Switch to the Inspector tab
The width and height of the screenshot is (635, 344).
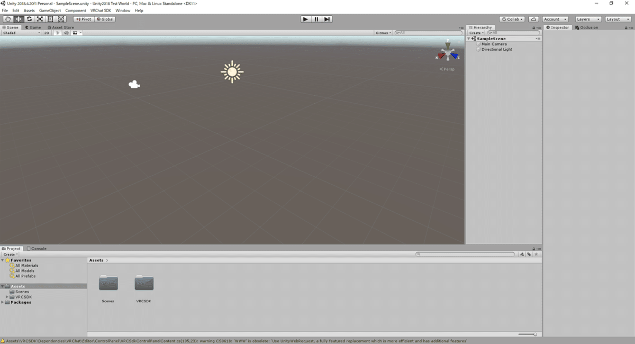click(x=558, y=28)
